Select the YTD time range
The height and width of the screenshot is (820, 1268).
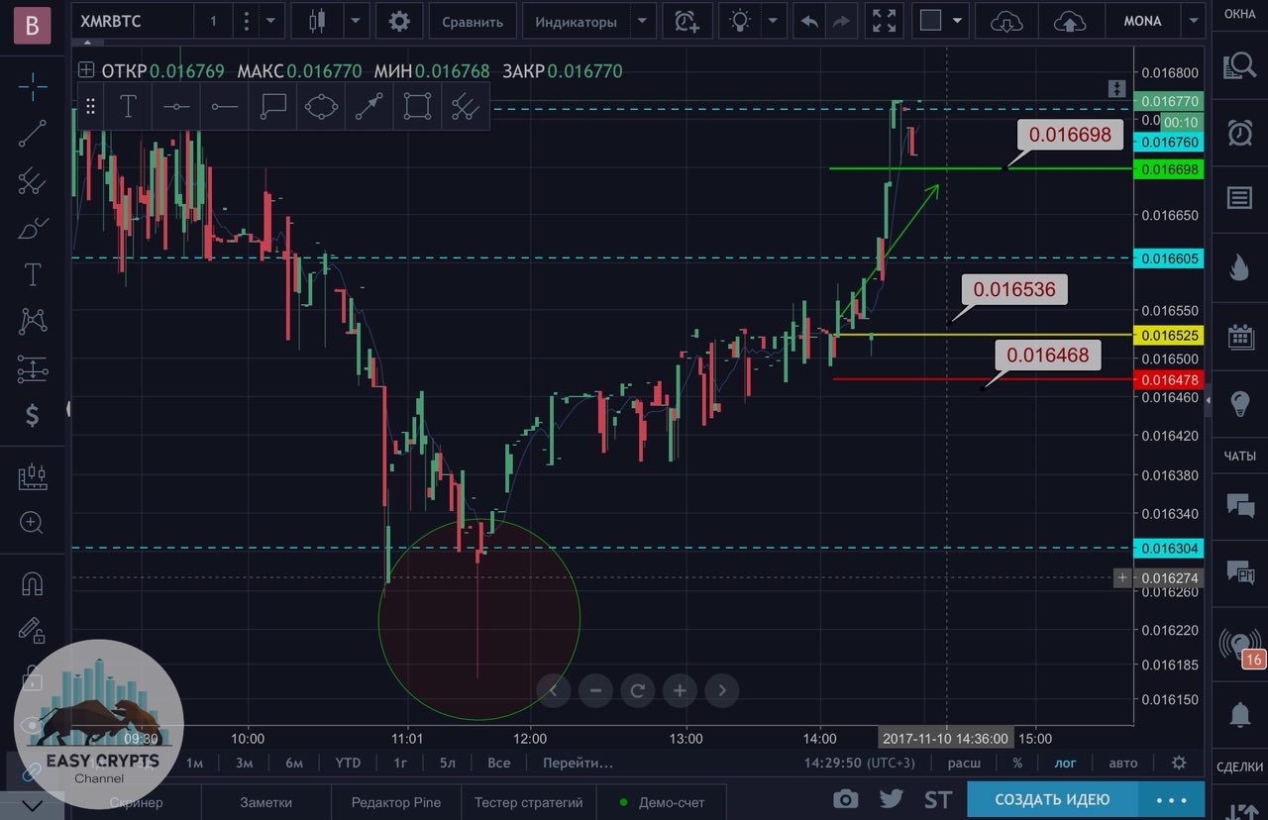pyautogui.click(x=348, y=763)
